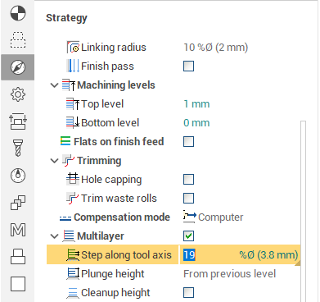Uncheck the Multilayer checkbox
Screen dimensions: 320x302
point(188,236)
